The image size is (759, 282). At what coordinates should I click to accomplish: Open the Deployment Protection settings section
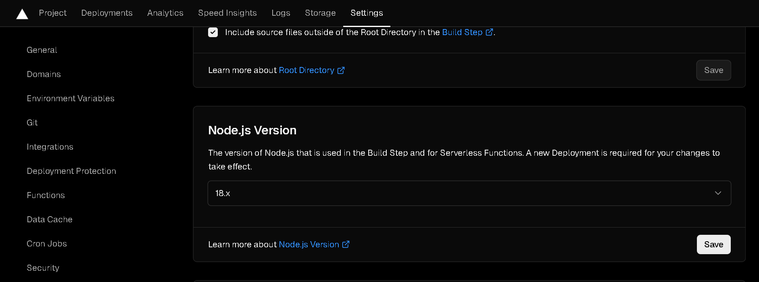pos(71,171)
